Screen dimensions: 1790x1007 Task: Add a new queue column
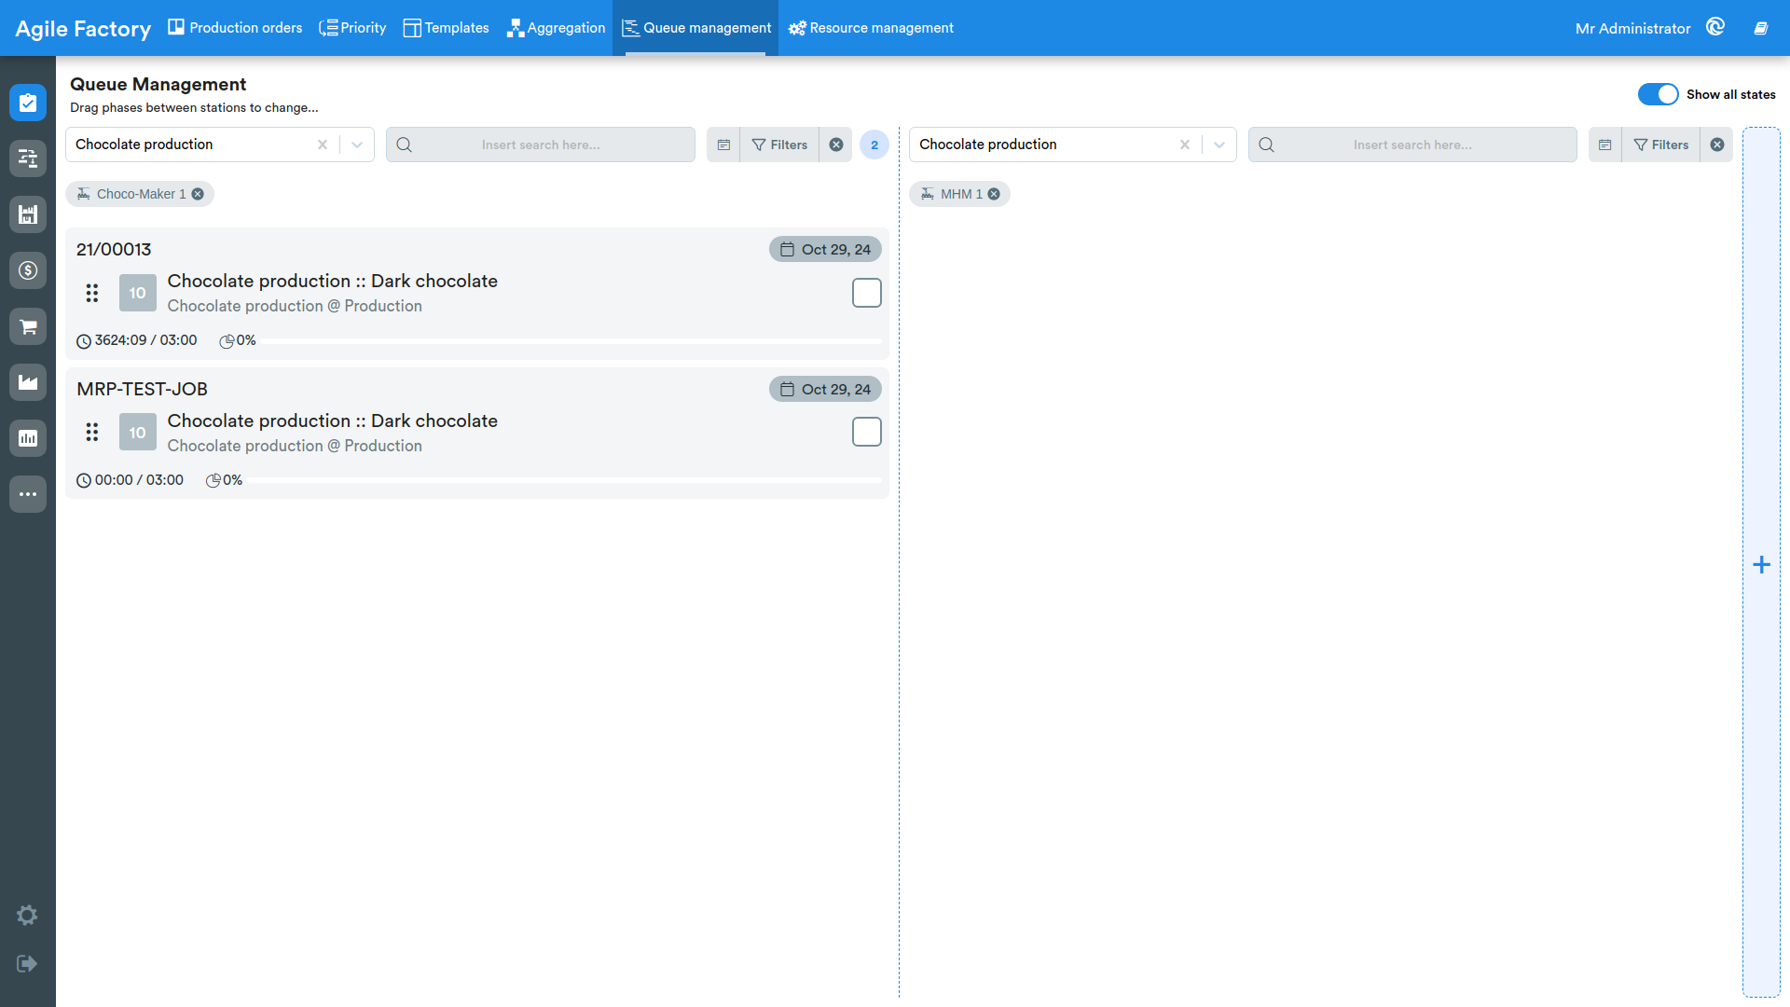click(x=1761, y=564)
